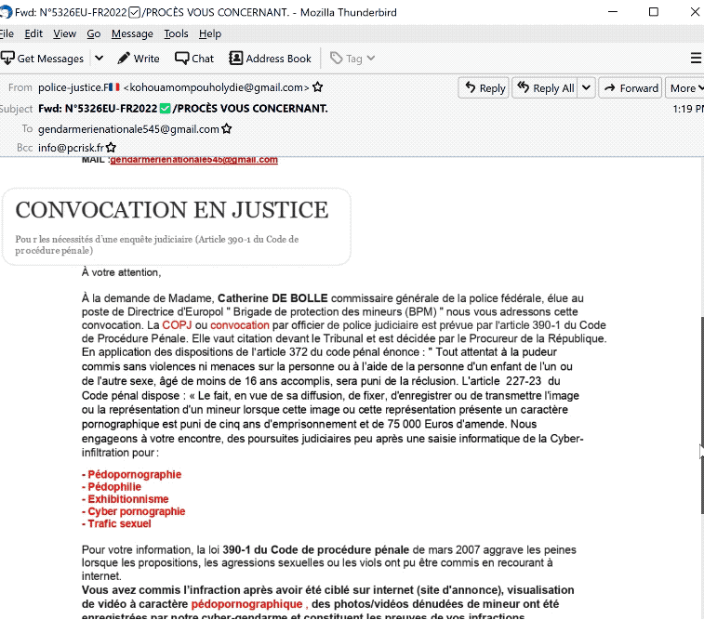Star the info@pcrisk.fr Bcc contact
Viewport: 704px width, 620px height.
click(112, 148)
